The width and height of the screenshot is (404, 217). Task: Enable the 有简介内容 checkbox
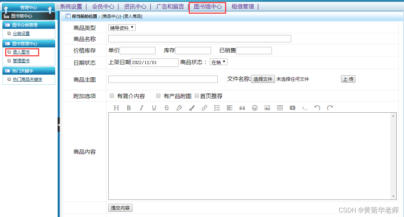pyautogui.click(x=111, y=96)
